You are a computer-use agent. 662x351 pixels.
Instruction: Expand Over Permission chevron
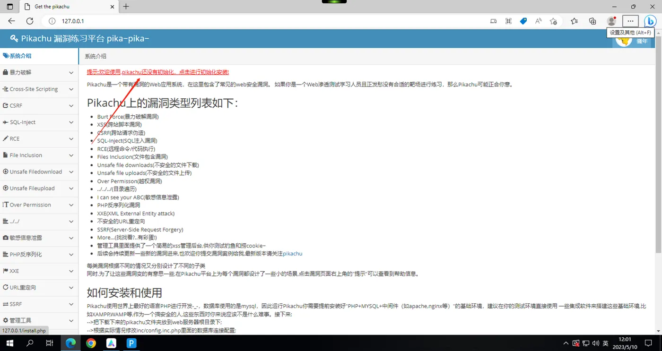[x=71, y=205]
